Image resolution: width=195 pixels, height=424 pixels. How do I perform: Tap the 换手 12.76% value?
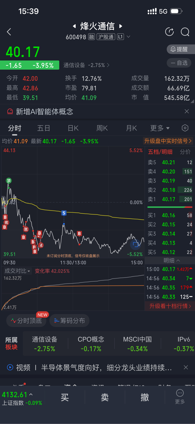tap(92, 79)
